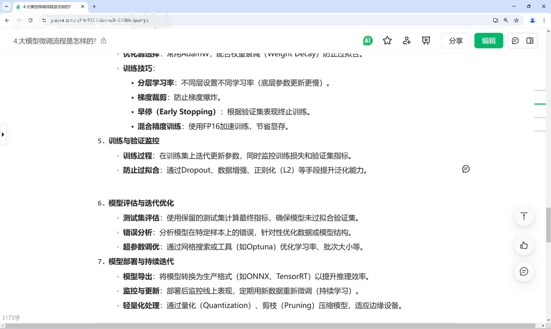The width and height of the screenshot is (551, 329).
Task: Click the text 早停 (Early Stopping)
Action: click(x=177, y=112)
